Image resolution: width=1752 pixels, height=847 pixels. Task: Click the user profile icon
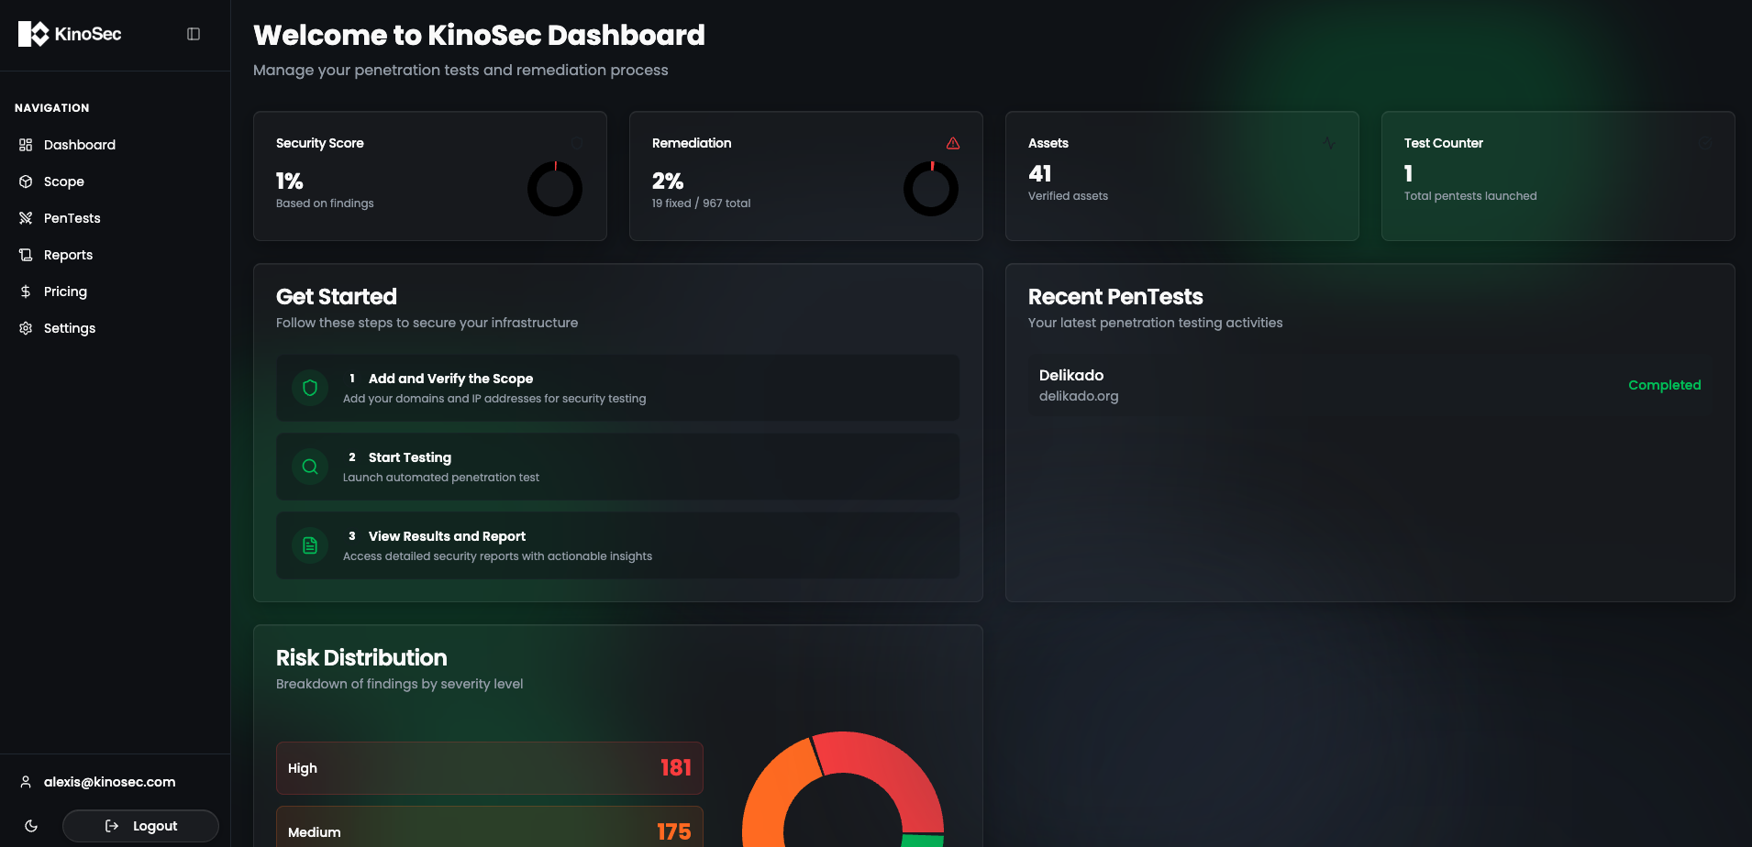point(26,782)
